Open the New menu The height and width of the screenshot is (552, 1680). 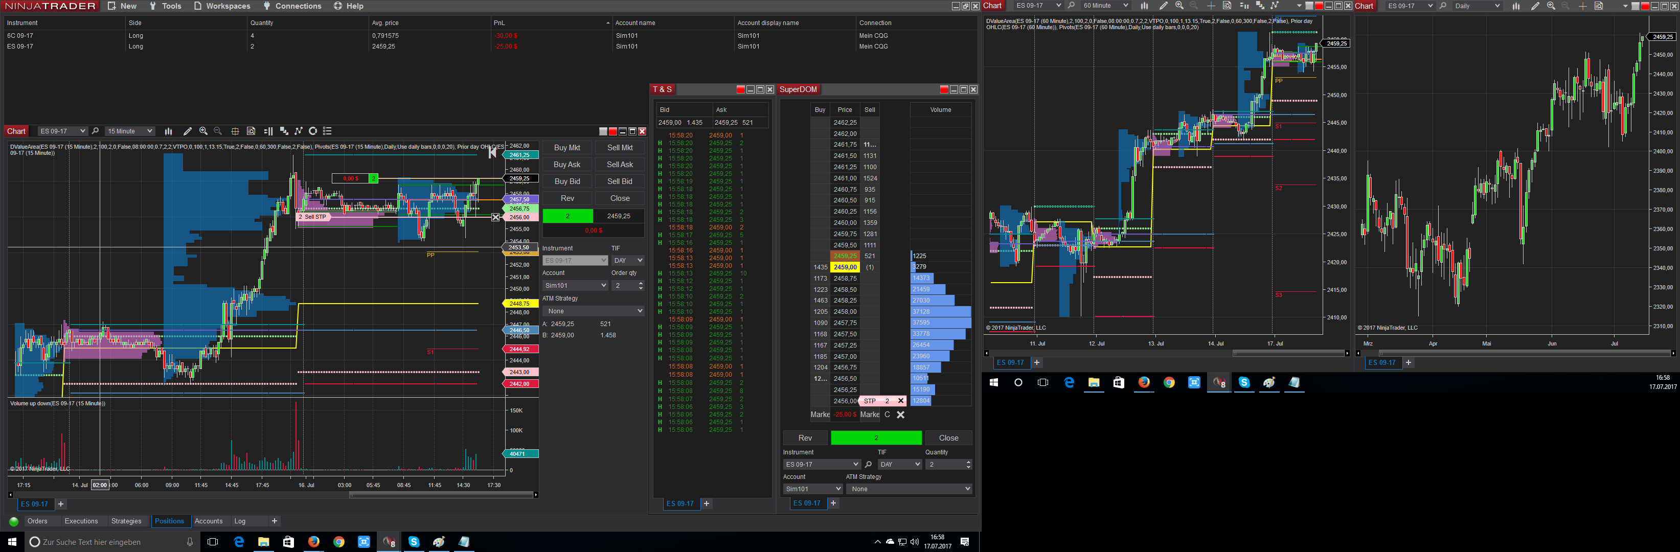[x=122, y=6]
